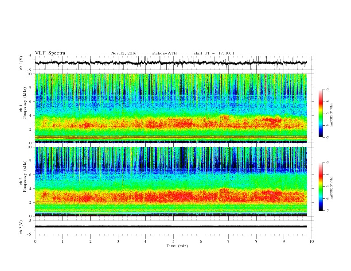
Task: Click time axis tick label '10'
Action: coord(312,241)
